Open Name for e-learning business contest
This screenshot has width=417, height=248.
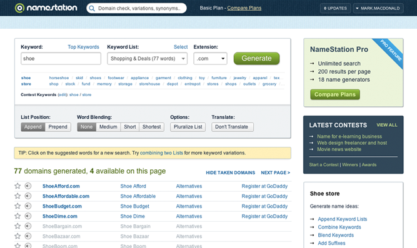(x=349, y=136)
